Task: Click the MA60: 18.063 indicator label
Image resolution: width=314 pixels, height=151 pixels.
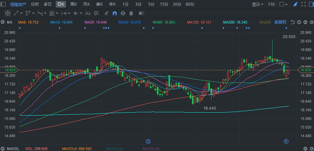Action: tap(164, 22)
